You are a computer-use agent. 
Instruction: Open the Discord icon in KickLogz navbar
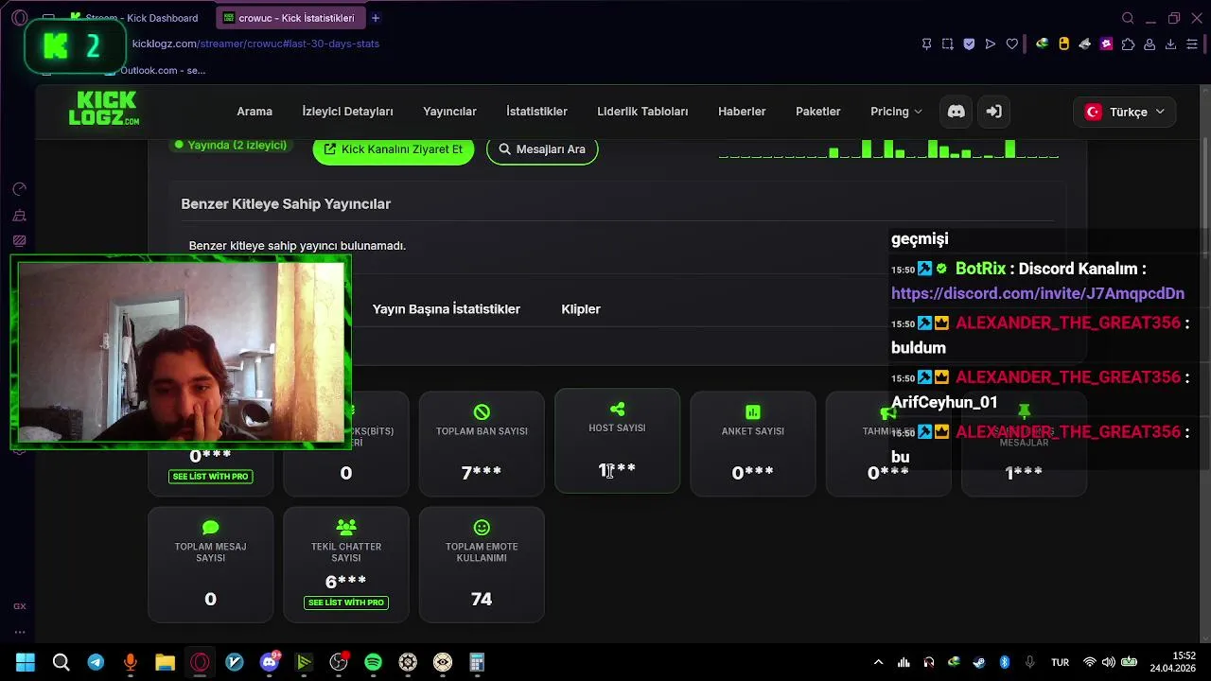point(957,112)
